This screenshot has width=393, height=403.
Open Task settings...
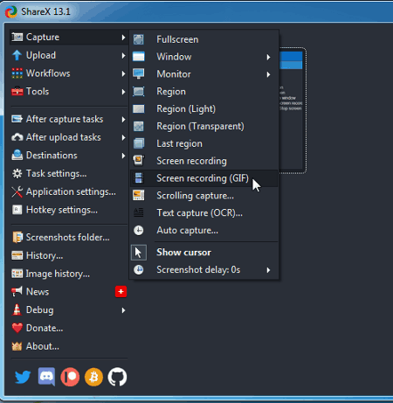(68, 174)
